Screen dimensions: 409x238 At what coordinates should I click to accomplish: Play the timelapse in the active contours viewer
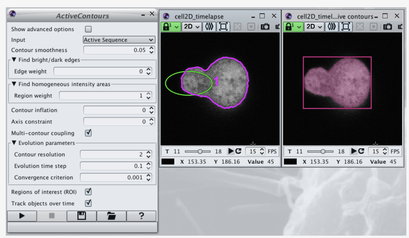(x=354, y=151)
